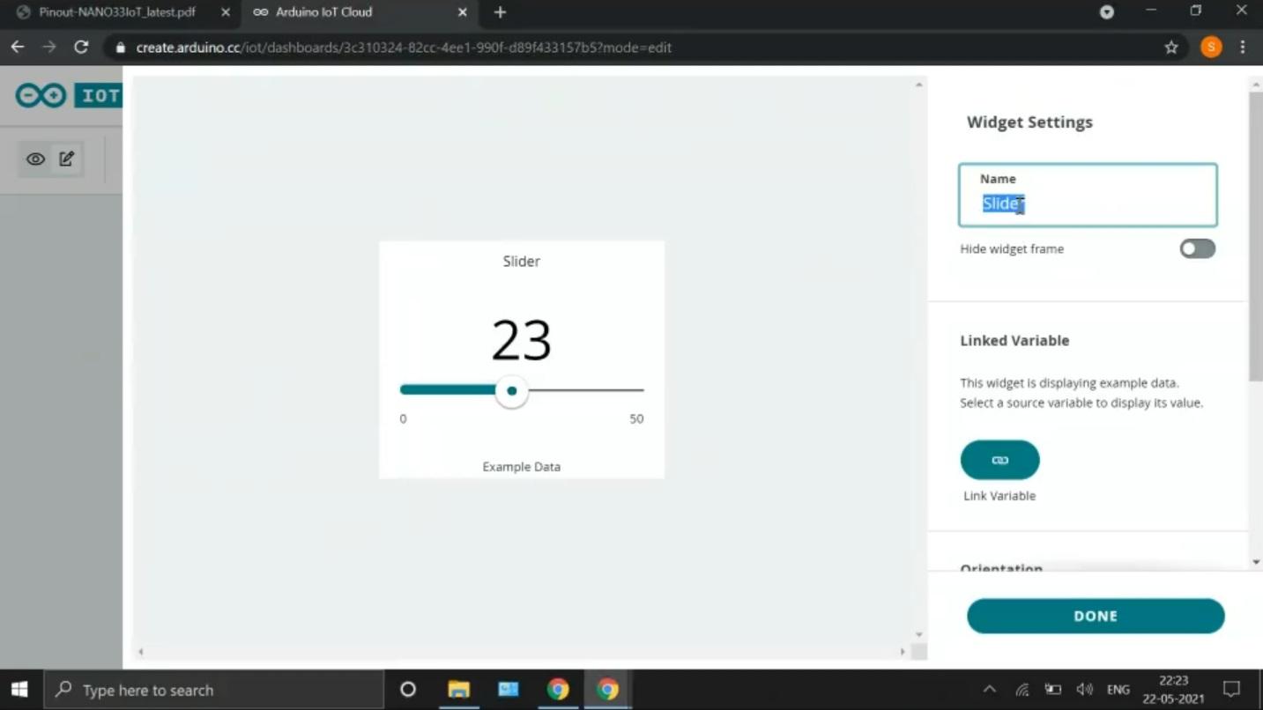Go back to the previous page

click(x=18, y=48)
